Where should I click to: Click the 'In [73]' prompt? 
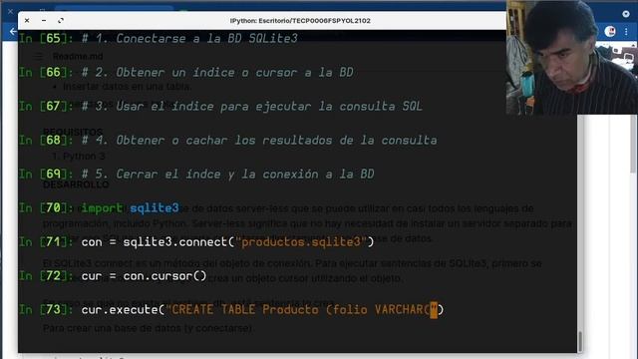point(46,310)
